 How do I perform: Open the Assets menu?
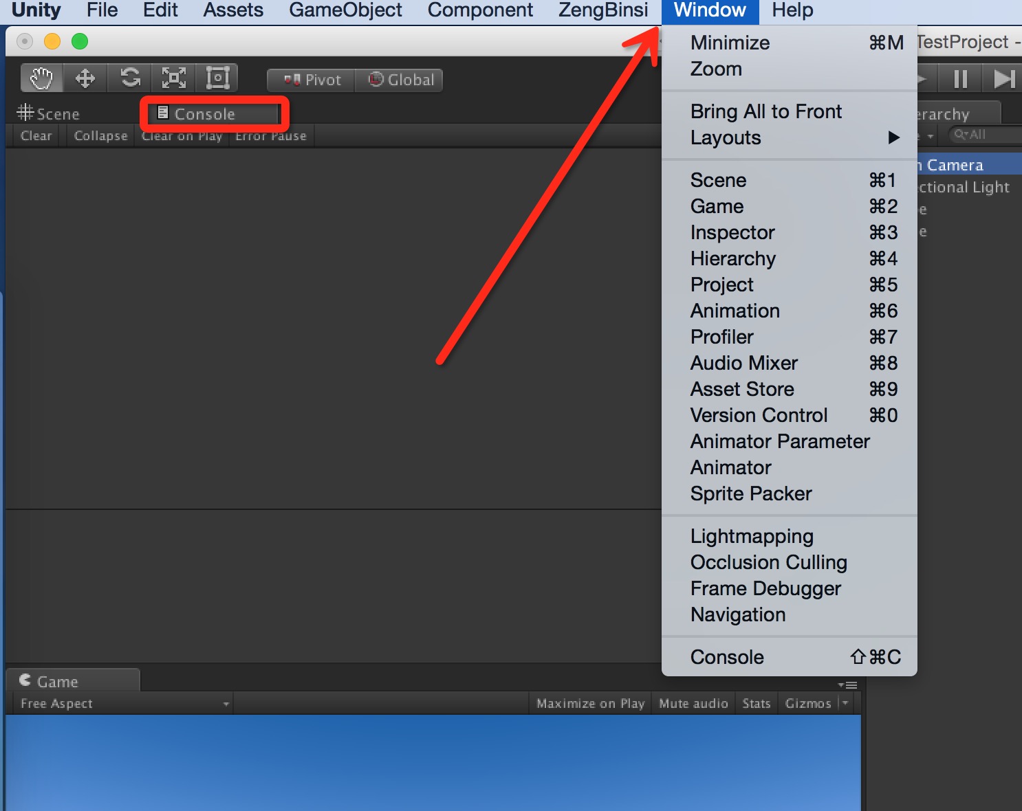click(x=233, y=10)
